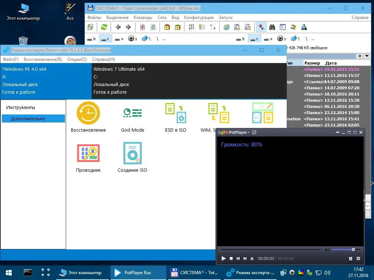The image size is (374, 280).
Task: Select the folder row dated 19.01.2015 15:31
Action: [329, 69]
